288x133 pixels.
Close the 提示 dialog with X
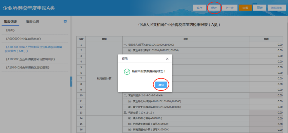(x=167, y=59)
